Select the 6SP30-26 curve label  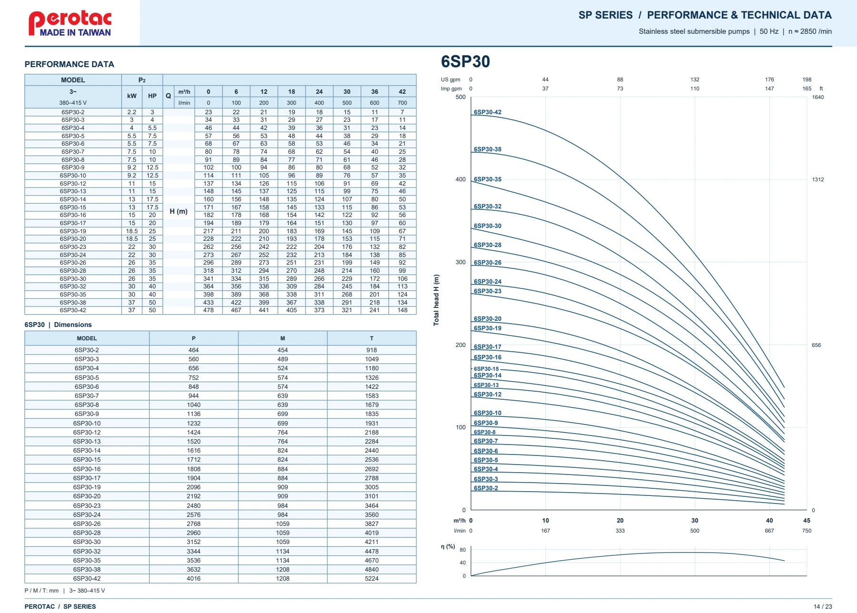487,263
